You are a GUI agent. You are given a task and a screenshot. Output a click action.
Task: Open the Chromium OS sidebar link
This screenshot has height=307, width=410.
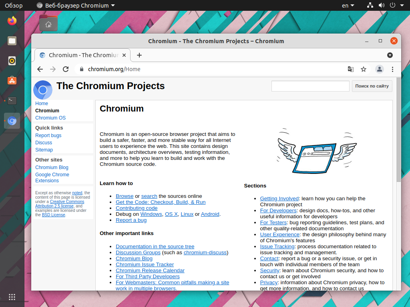50,118
